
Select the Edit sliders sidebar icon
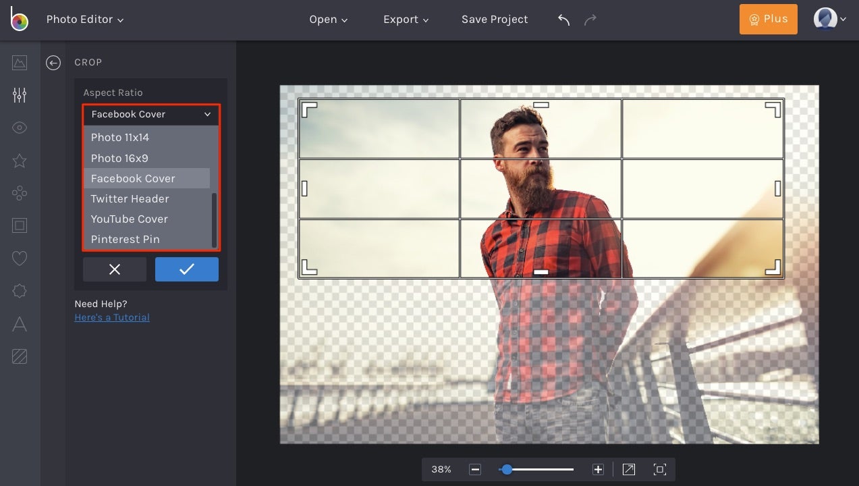coord(20,95)
